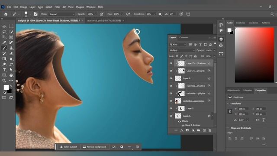Select the Lasso tool

[x=4, y=32]
